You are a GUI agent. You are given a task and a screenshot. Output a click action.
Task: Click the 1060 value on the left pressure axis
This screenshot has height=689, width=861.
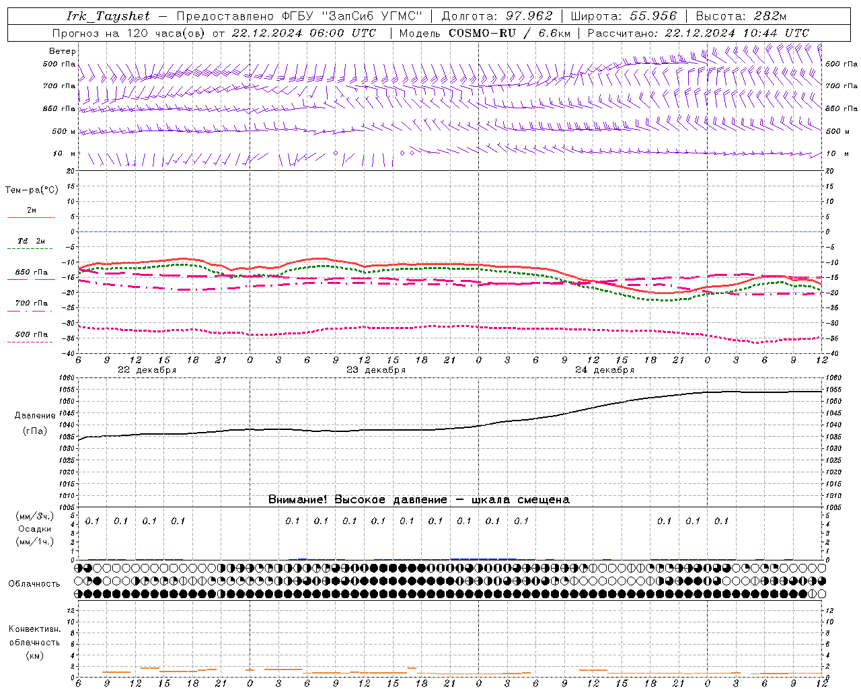67,378
